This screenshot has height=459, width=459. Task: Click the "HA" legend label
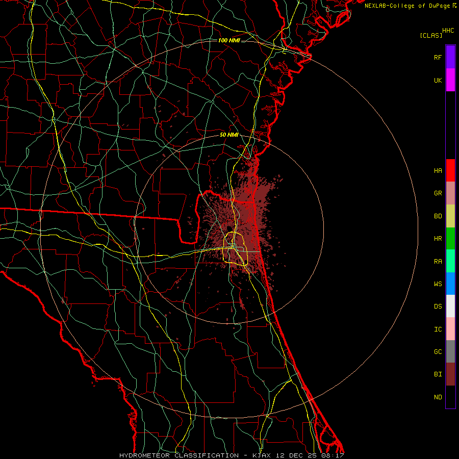[438, 171]
